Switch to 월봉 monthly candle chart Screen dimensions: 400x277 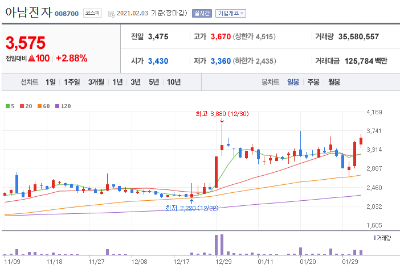pos(334,82)
